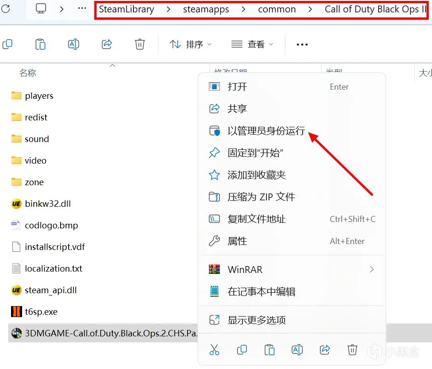Click the context menu Paste icon
This screenshot has width=432, height=369.
[270, 350]
